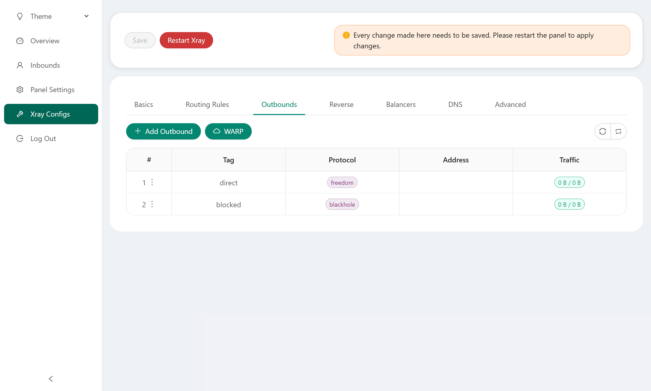
Task: Open the Theme menu in the sidebar
Action: (x=41, y=16)
